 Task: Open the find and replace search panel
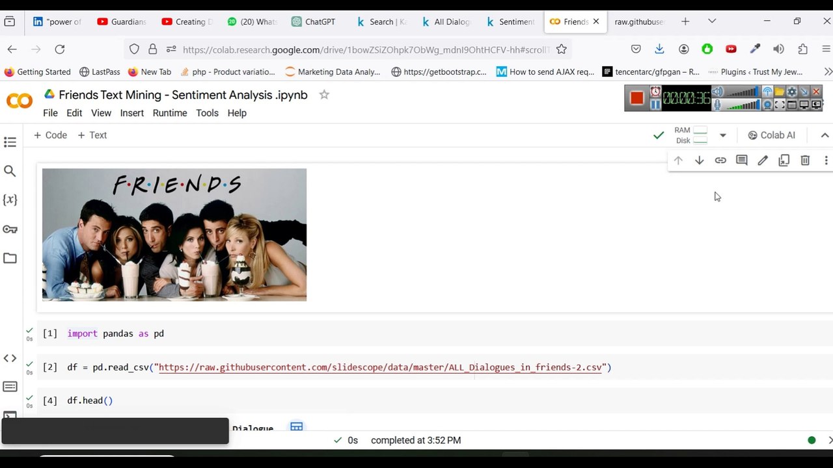point(10,171)
